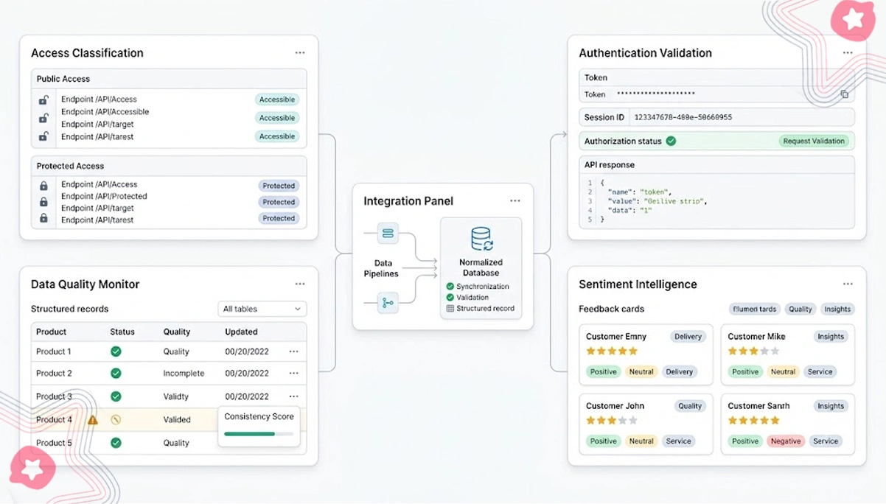886x504 pixels.
Task: Click the Public Access section header
Action: click(169, 79)
